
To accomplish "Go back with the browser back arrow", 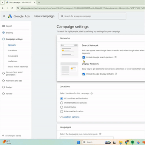I will pyautogui.click(x=3, y=8).
